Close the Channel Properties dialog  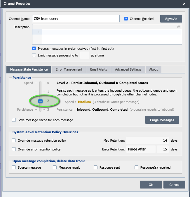pyautogui.click(x=184, y=4)
